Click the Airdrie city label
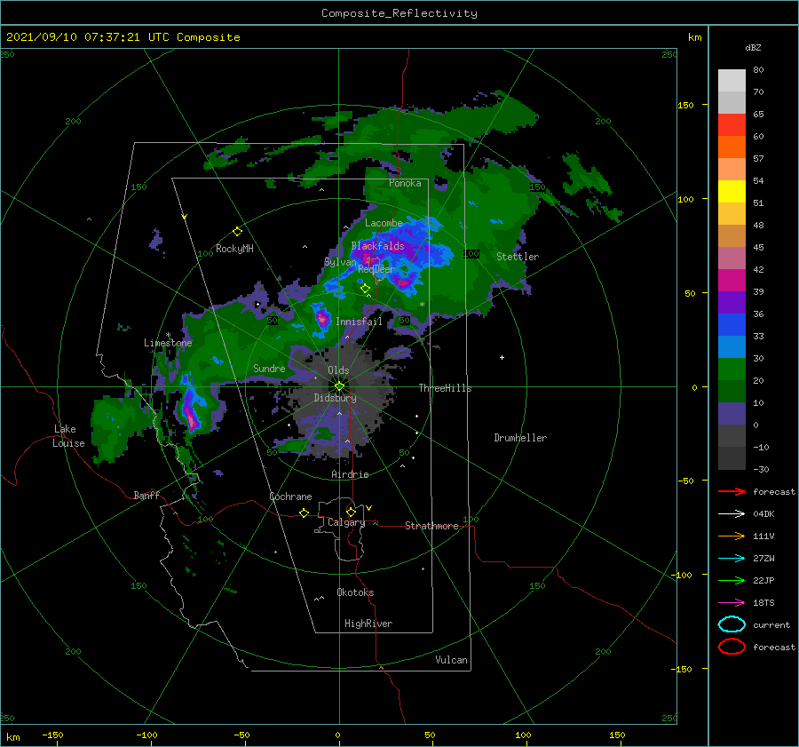 point(350,474)
